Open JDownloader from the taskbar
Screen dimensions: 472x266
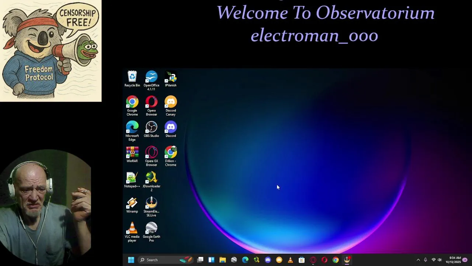(257, 260)
